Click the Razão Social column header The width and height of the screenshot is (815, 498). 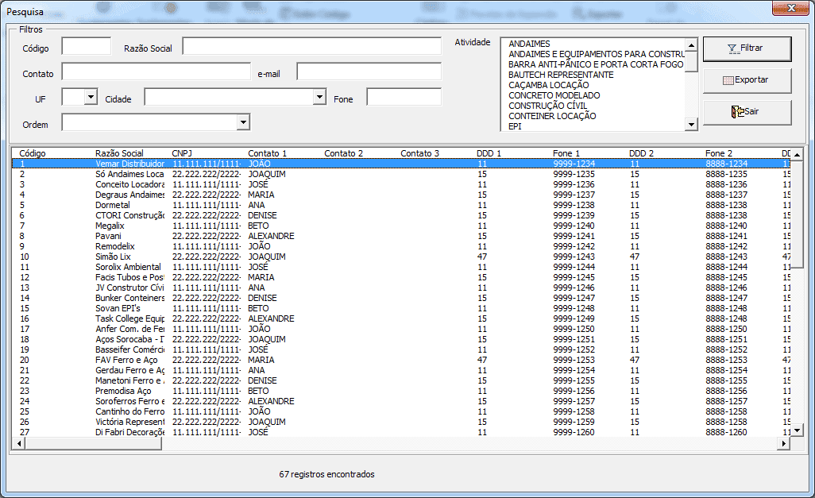tap(119, 153)
